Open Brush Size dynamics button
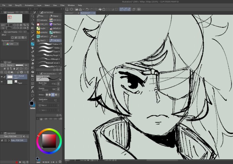Viewport: 233px width, 164px height. pyautogui.click(x=58, y=84)
